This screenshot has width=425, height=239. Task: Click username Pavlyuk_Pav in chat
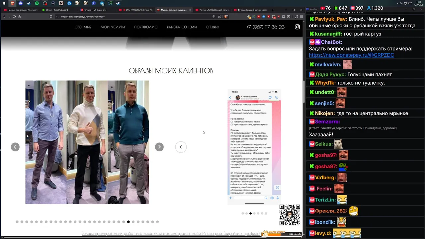(330, 19)
